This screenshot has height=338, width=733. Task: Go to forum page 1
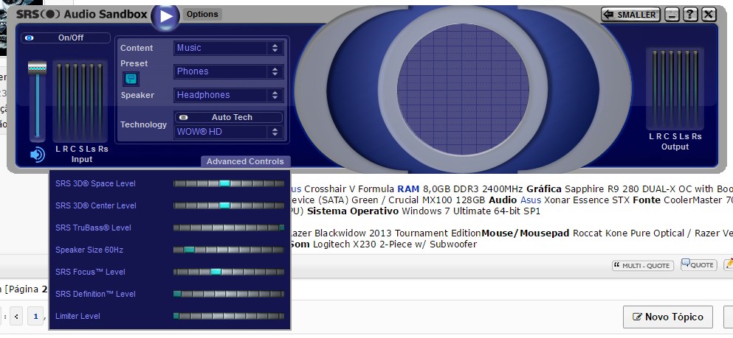tap(35, 317)
